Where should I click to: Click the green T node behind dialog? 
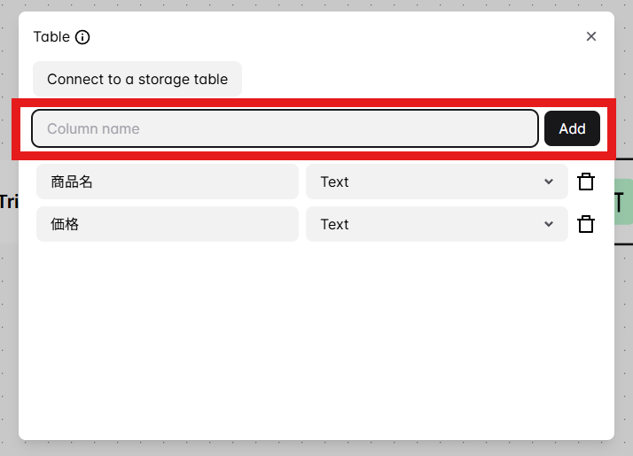tap(623, 202)
